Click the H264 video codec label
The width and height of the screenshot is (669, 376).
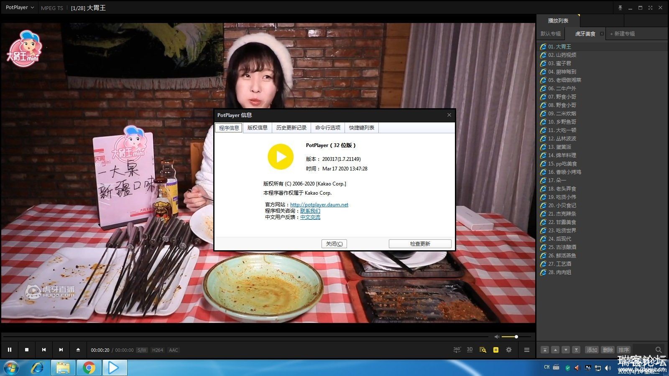158,350
